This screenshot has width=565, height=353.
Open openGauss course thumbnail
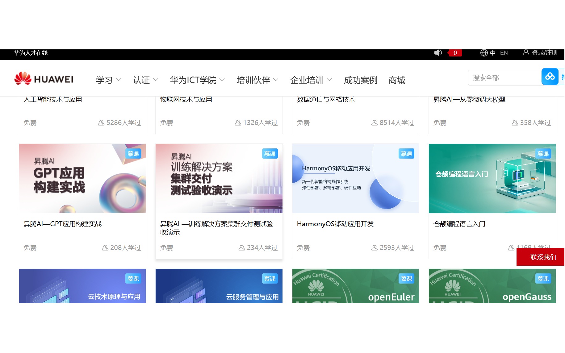click(492, 286)
